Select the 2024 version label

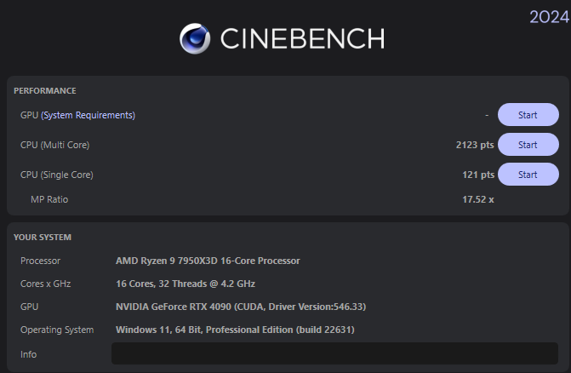point(549,17)
